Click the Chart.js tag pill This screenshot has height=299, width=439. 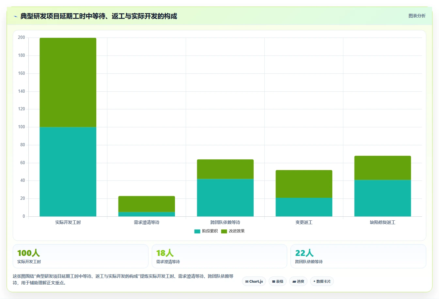point(254,281)
